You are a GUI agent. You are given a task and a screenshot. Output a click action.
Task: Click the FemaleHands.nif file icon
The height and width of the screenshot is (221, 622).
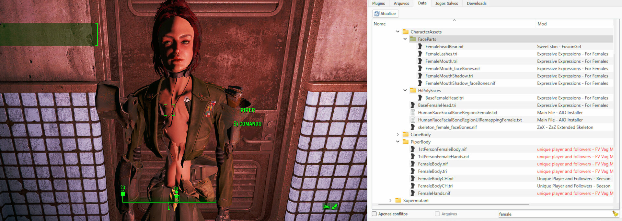413,193
